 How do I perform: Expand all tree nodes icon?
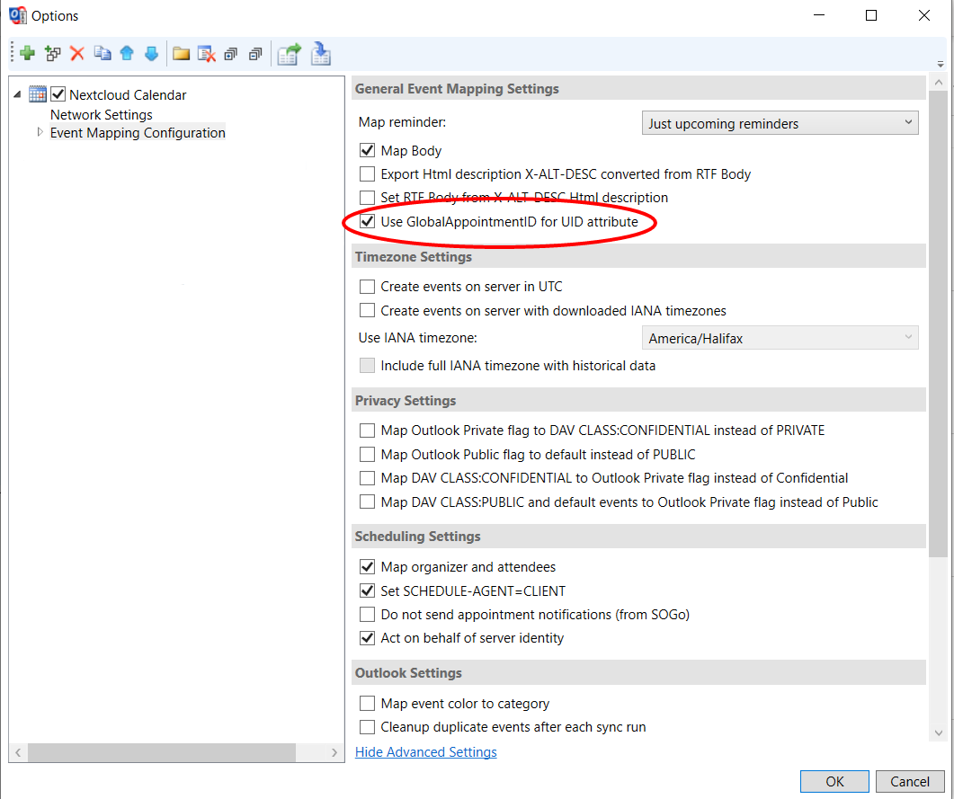(230, 54)
